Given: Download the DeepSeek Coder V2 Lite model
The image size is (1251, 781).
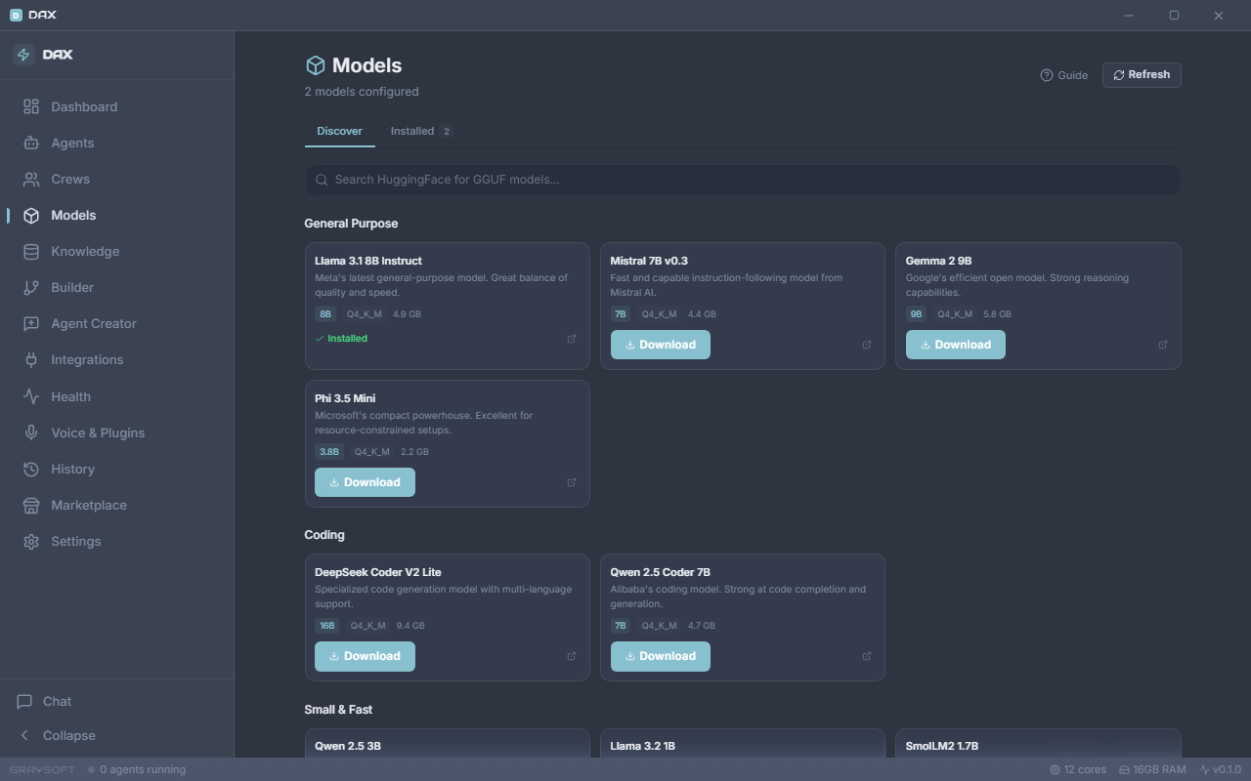Looking at the screenshot, I should point(365,656).
